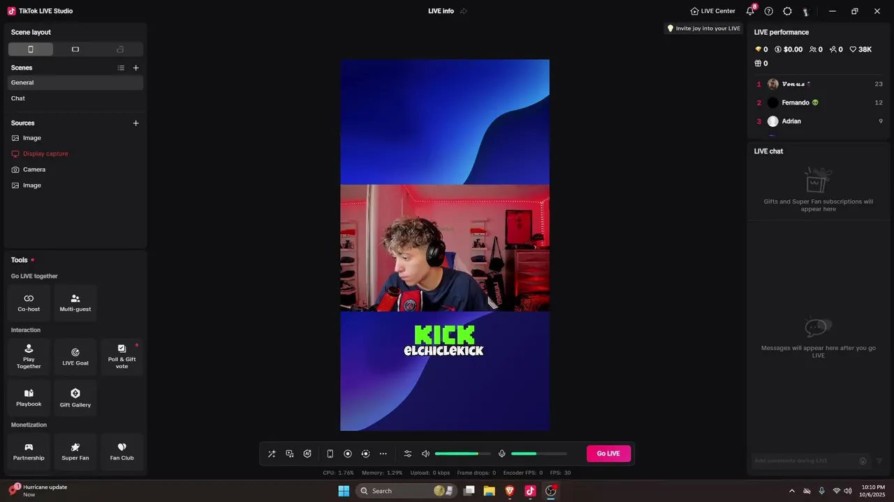The height and width of the screenshot is (502, 894).
Task: Add a new scene with plus icon
Action: 136,68
